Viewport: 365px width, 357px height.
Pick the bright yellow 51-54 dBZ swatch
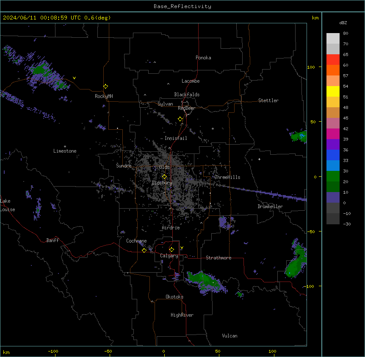(x=333, y=91)
